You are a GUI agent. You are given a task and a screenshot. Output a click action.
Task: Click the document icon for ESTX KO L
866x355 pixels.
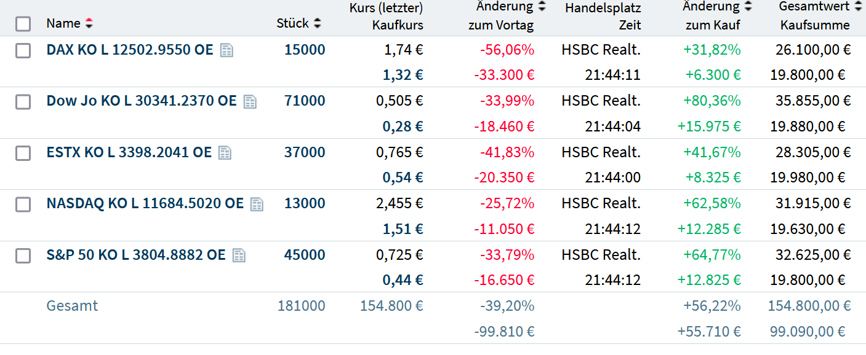225,152
